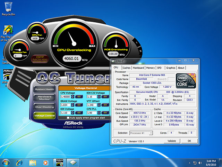Click the Chassis Fan rpm gauge
222x167 pixels.
tap(20, 50)
